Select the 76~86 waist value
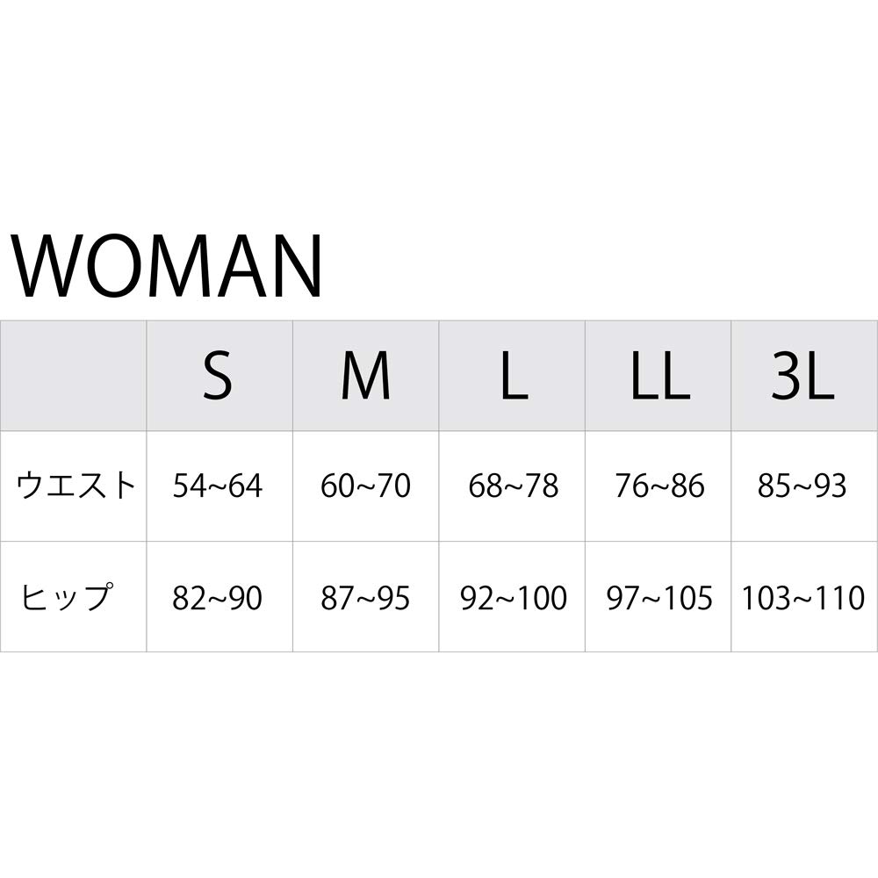The image size is (878, 878). [x=659, y=486]
